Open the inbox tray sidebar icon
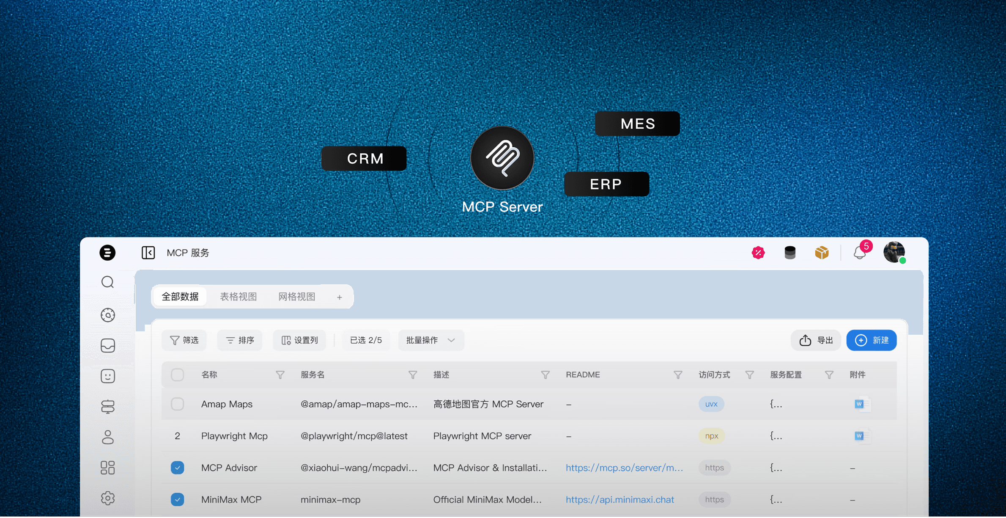This screenshot has height=518, width=1006. tap(108, 345)
